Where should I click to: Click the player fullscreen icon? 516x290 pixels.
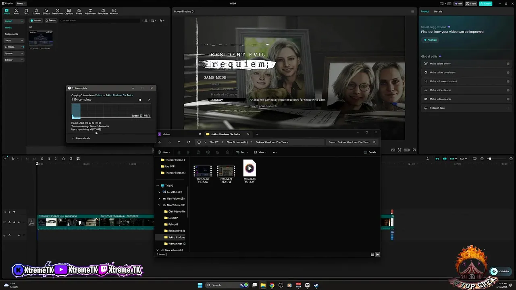414,150
